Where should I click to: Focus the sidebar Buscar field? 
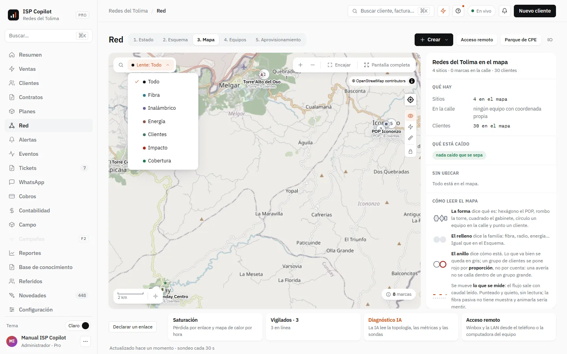(x=48, y=36)
